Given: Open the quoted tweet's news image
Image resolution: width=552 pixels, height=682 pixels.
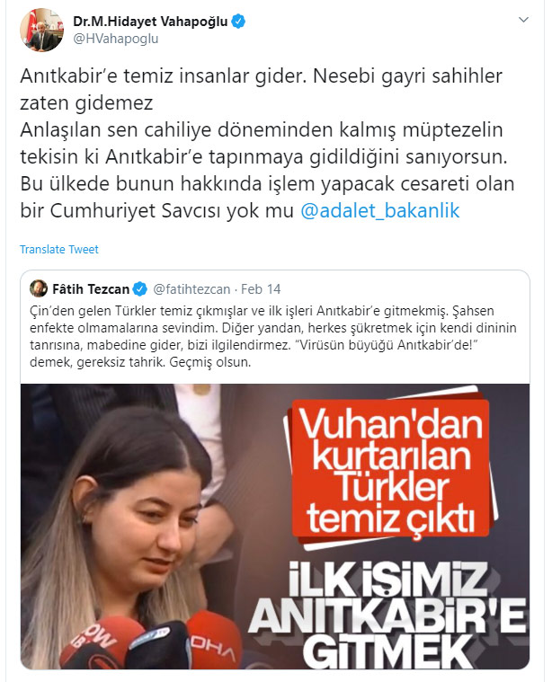Looking at the screenshot, I should coord(275,527).
